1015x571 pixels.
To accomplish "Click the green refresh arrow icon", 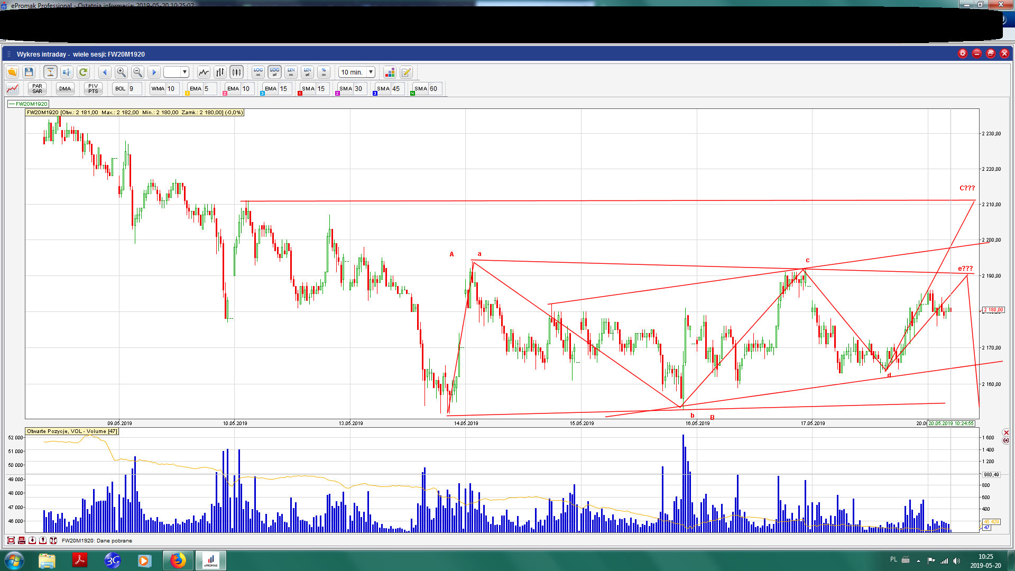I will click(x=83, y=72).
